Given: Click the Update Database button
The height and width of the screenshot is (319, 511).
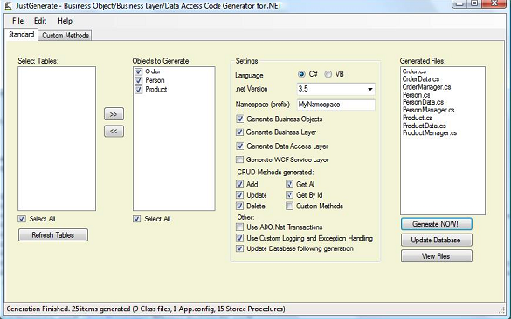Looking at the screenshot, I should 437,240.
